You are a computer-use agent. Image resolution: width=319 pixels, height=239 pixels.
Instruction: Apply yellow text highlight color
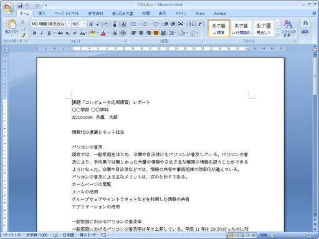93,33
